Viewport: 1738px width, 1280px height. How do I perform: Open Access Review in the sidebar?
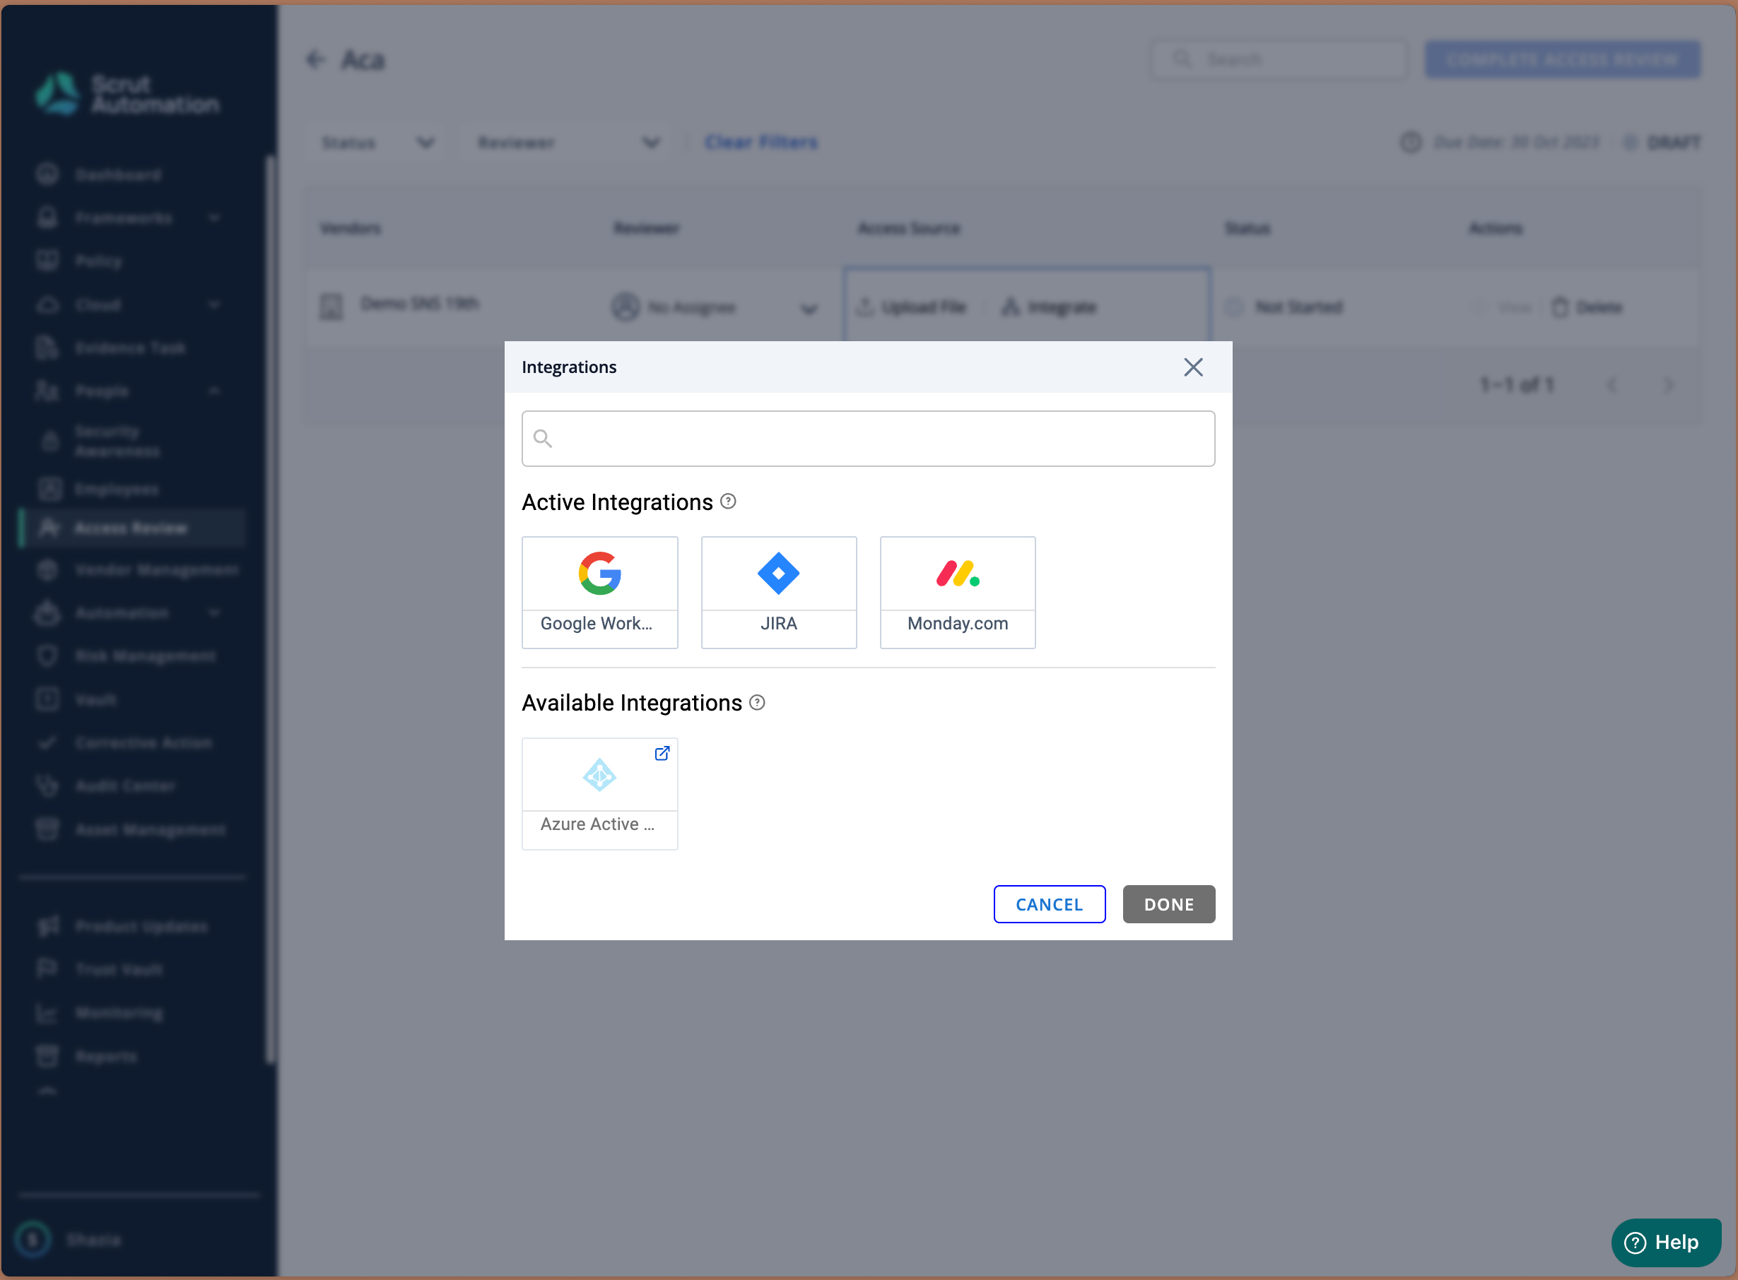click(x=131, y=528)
